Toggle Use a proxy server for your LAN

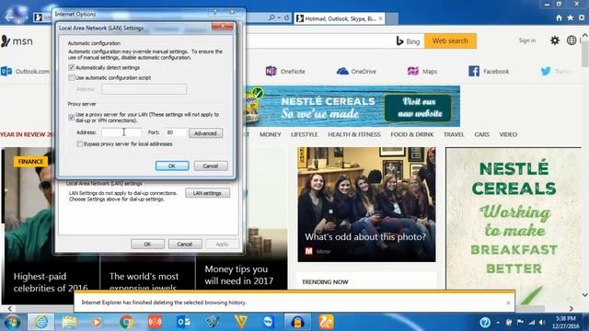click(72, 118)
